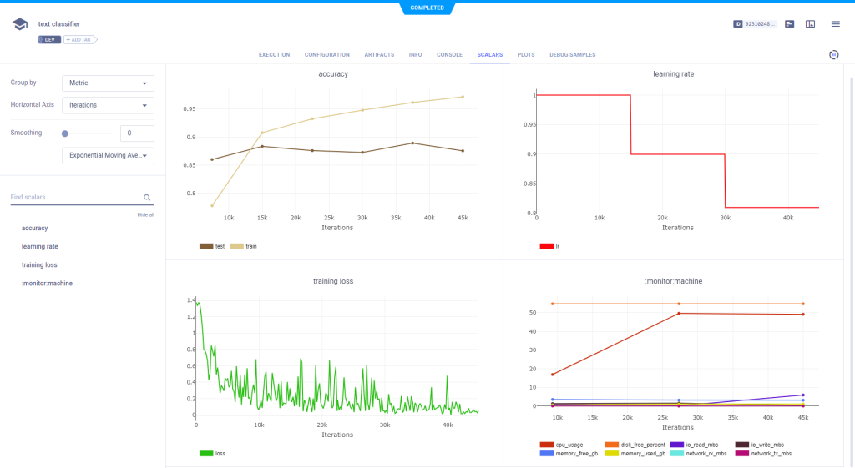Click the graduation cap experiment icon
855x468 pixels.
20,24
